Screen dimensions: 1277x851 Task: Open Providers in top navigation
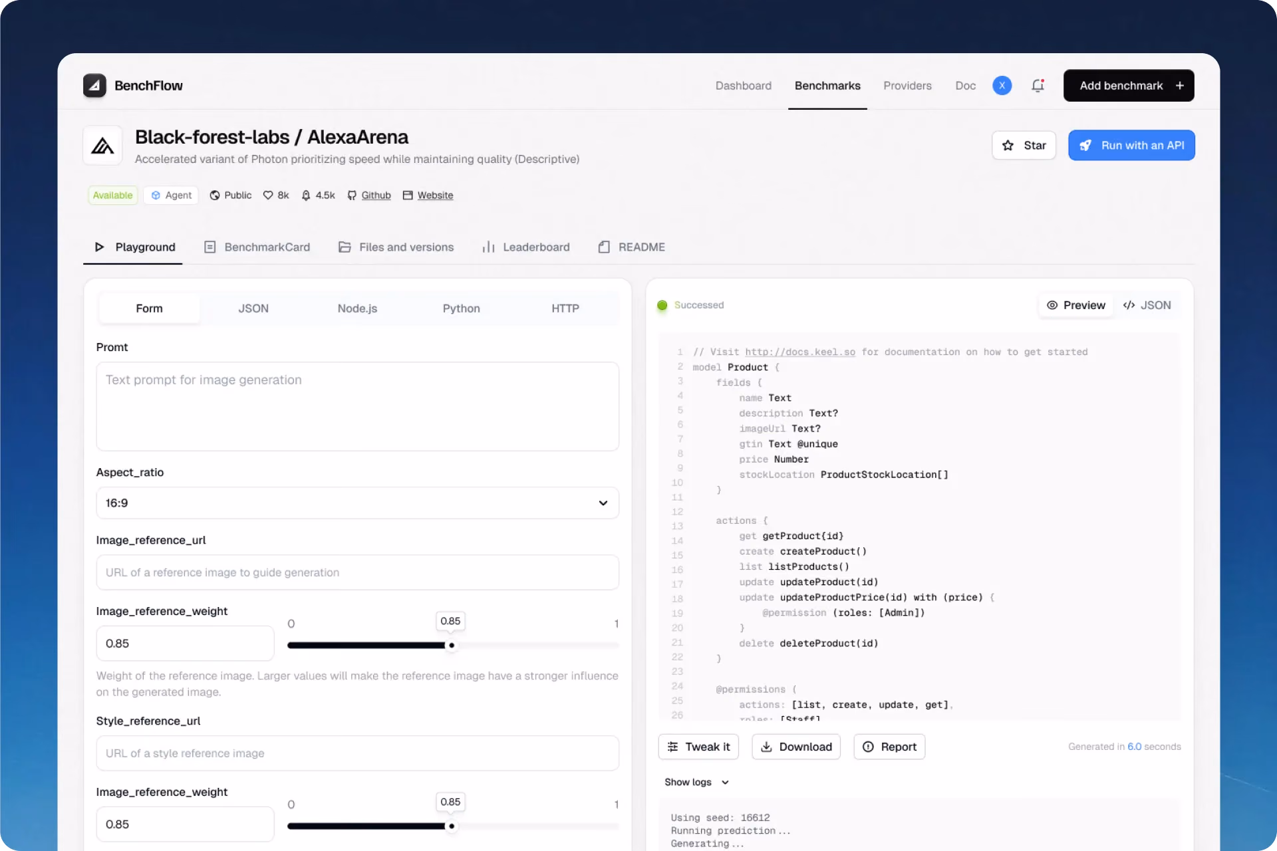(907, 85)
